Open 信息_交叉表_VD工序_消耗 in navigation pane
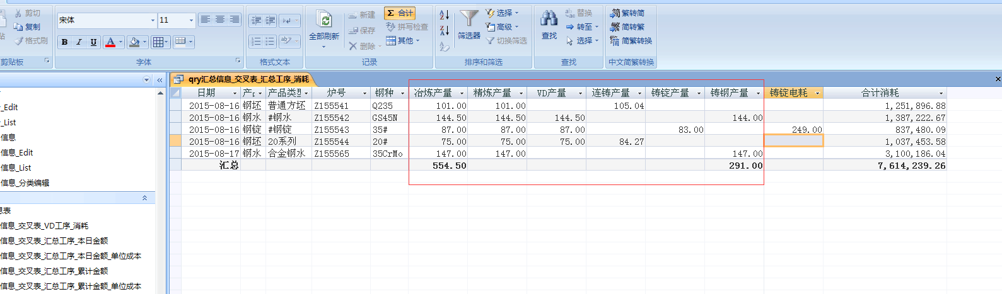 pyautogui.click(x=45, y=225)
